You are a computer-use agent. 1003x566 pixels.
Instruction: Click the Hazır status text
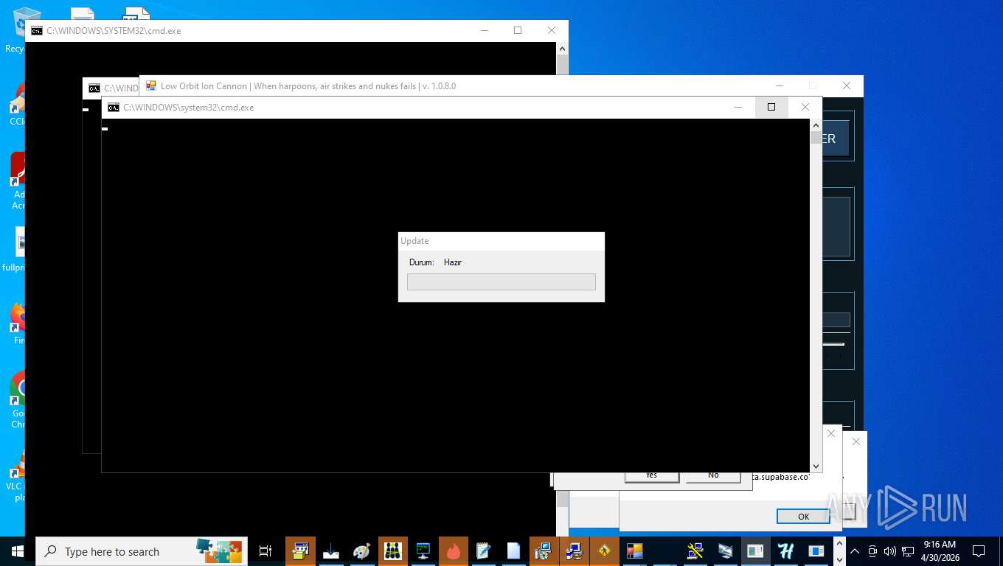point(453,262)
